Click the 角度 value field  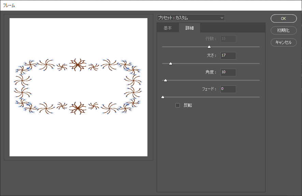(x=228, y=73)
